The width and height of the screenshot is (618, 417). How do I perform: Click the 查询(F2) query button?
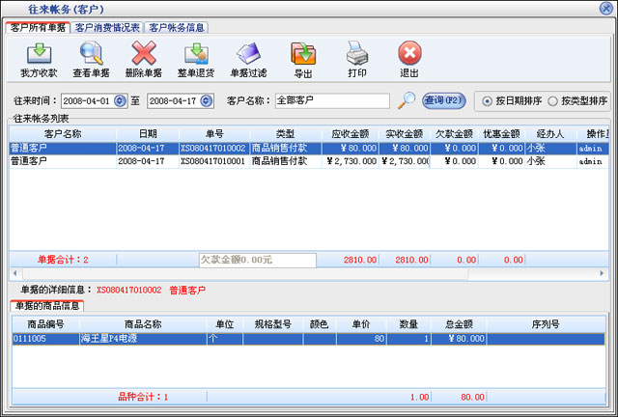(444, 100)
